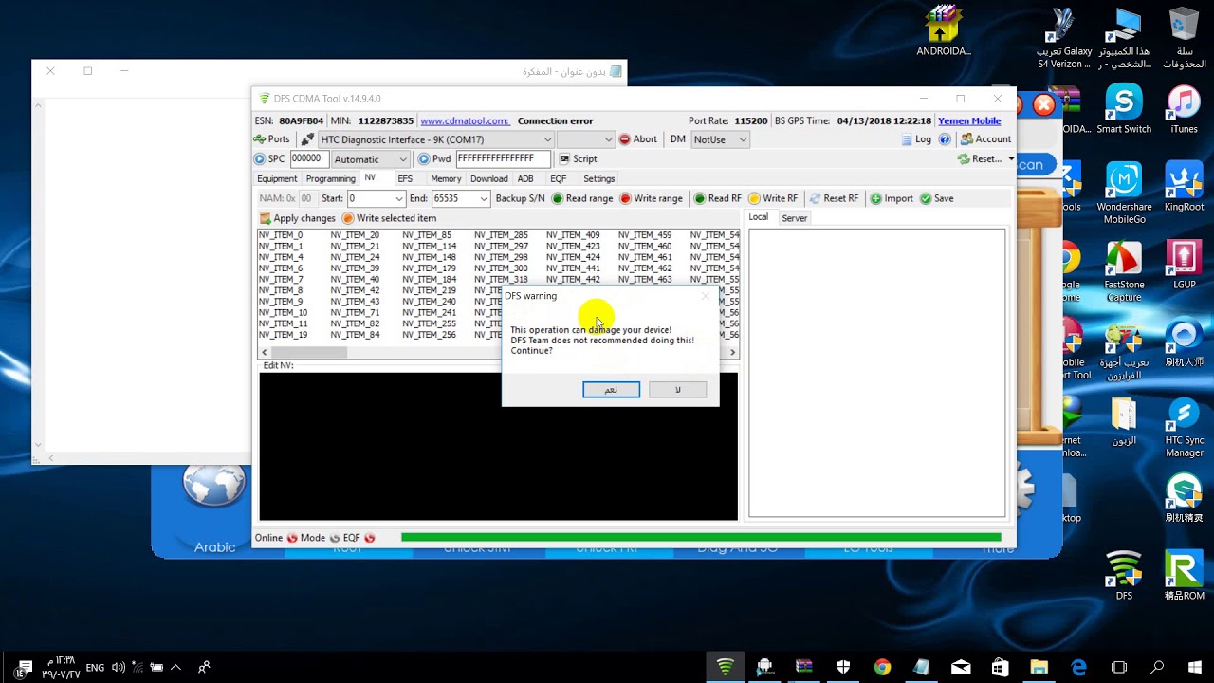Viewport: 1214px width, 683px height.
Task: Open iTunes desktop shortcut
Action: 1184,110
